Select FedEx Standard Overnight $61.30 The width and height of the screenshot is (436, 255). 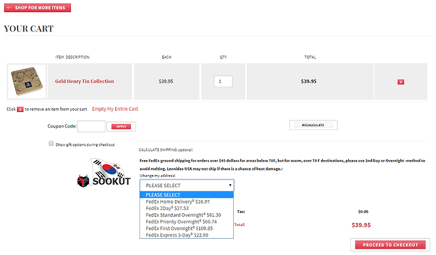click(187, 215)
